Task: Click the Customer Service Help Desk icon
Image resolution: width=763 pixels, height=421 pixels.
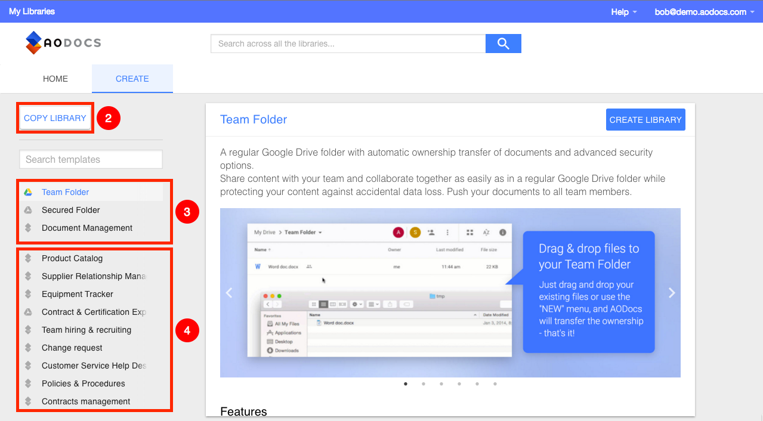Action: (x=28, y=366)
